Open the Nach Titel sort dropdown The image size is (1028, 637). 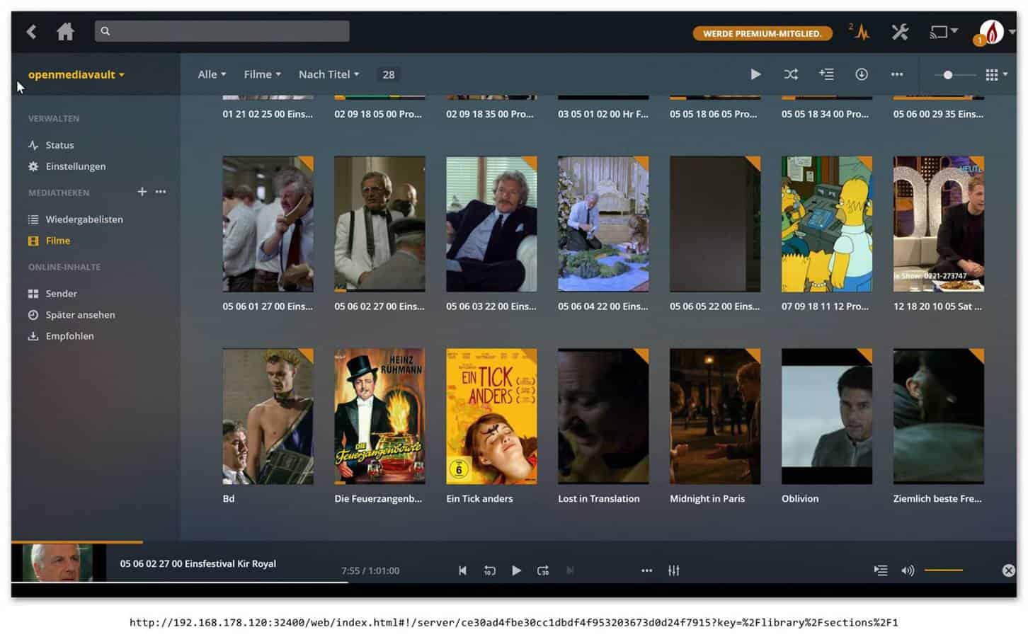329,74
